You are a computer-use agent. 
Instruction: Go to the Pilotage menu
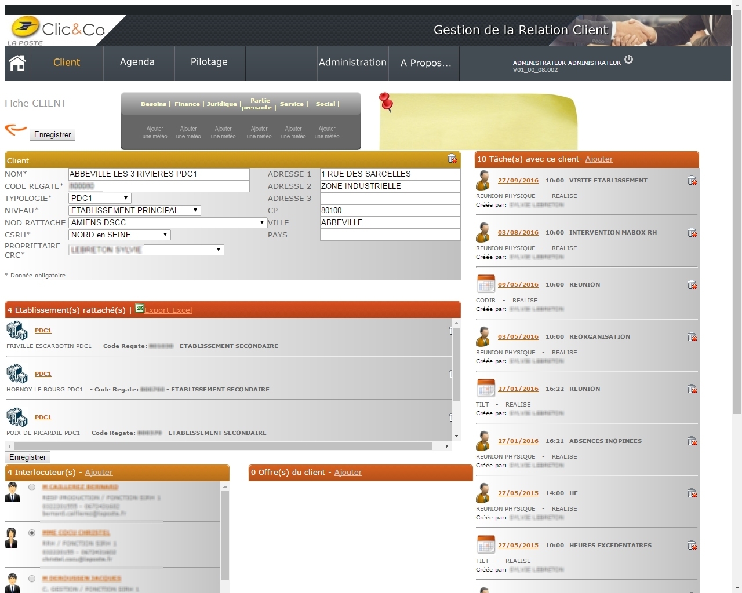pyautogui.click(x=209, y=63)
